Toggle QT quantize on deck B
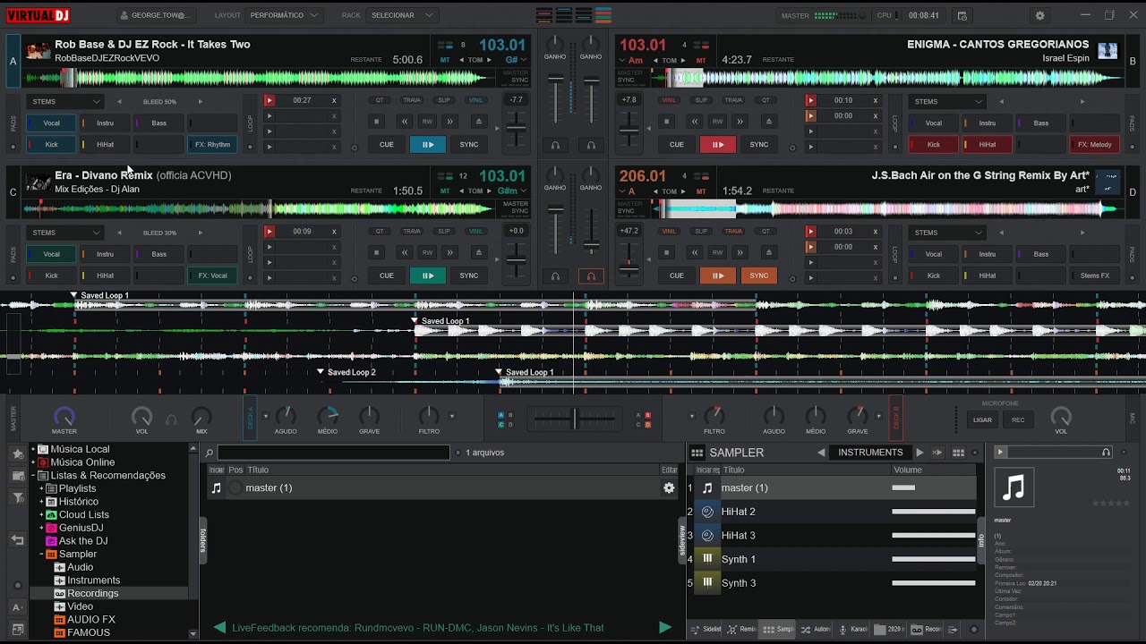 point(765,100)
